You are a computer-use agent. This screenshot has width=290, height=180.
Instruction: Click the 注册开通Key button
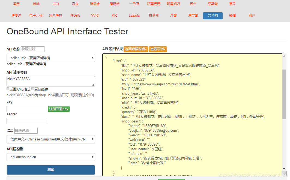[x=59, y=109]
